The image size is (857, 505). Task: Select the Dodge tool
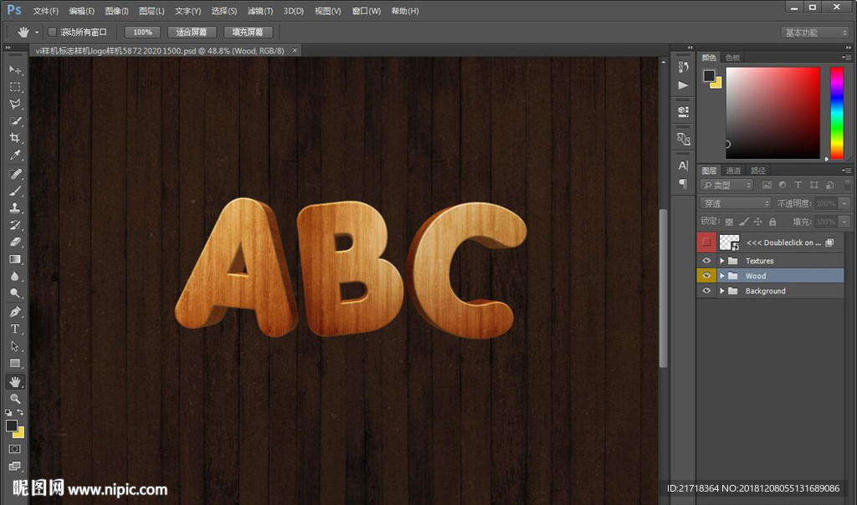pos(15,293)
